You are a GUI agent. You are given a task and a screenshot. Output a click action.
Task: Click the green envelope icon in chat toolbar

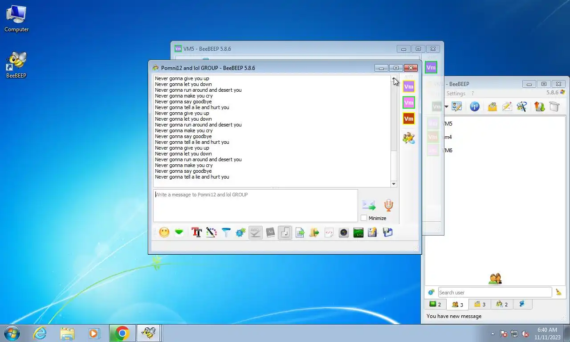[179, 232]
